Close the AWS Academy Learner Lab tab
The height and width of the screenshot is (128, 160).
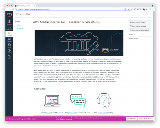(x=35, y=6)
